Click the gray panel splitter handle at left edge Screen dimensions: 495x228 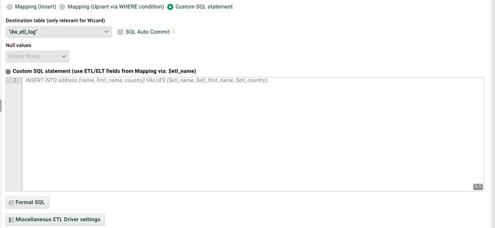[0, 105]
